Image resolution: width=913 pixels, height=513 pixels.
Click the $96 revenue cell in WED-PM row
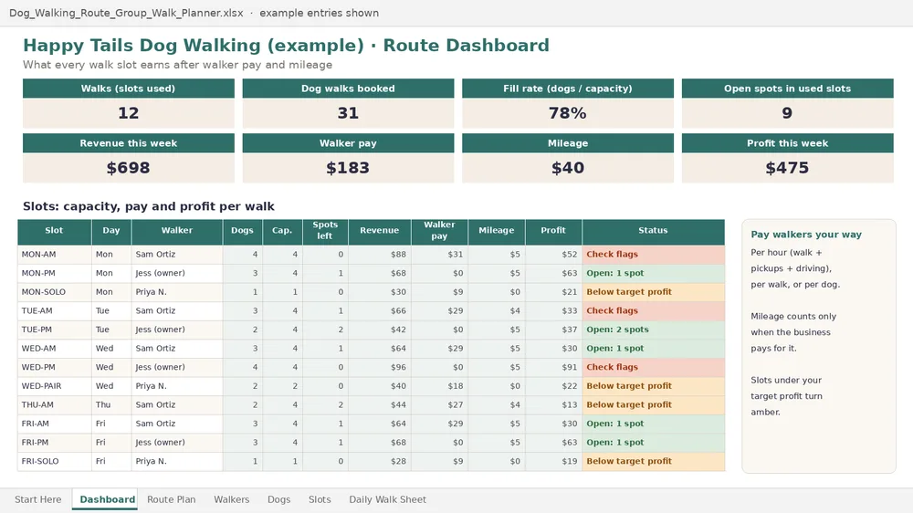[x=379, y=368]
